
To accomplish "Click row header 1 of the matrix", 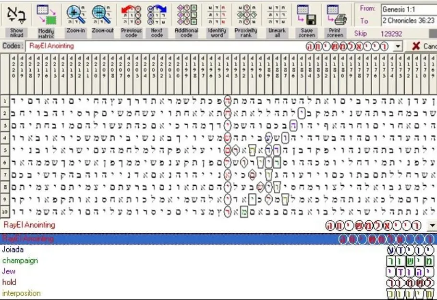I will point(5,101).
